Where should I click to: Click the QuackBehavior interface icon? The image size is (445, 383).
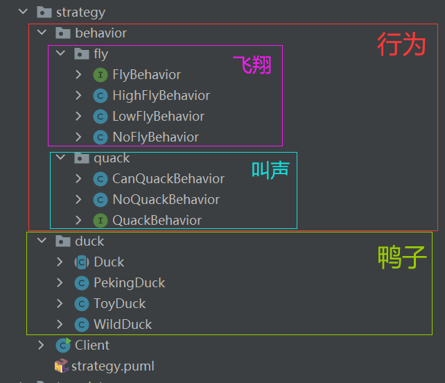coord(101,221)
